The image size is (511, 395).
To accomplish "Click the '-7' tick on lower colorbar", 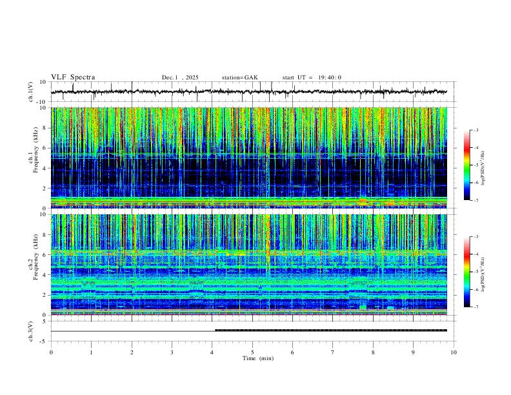I will click(x=476, y=307).
